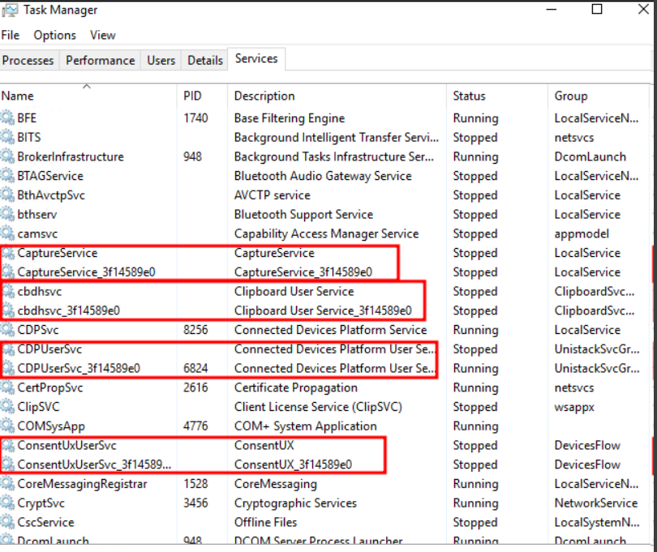Select the Services tab

click(x=256, y=58)
